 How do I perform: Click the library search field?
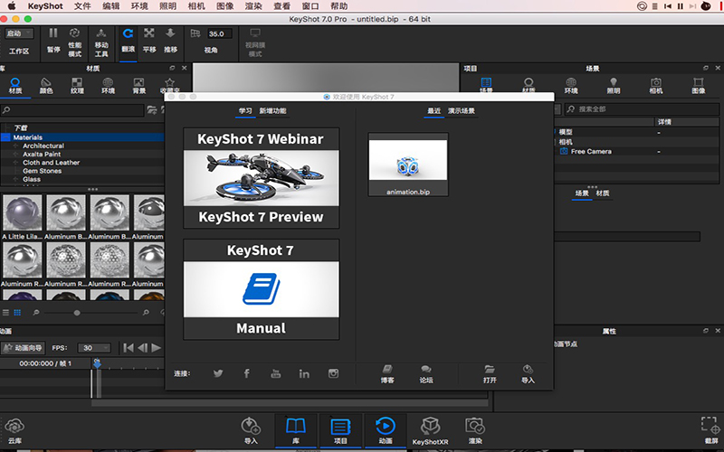point(72,109)
